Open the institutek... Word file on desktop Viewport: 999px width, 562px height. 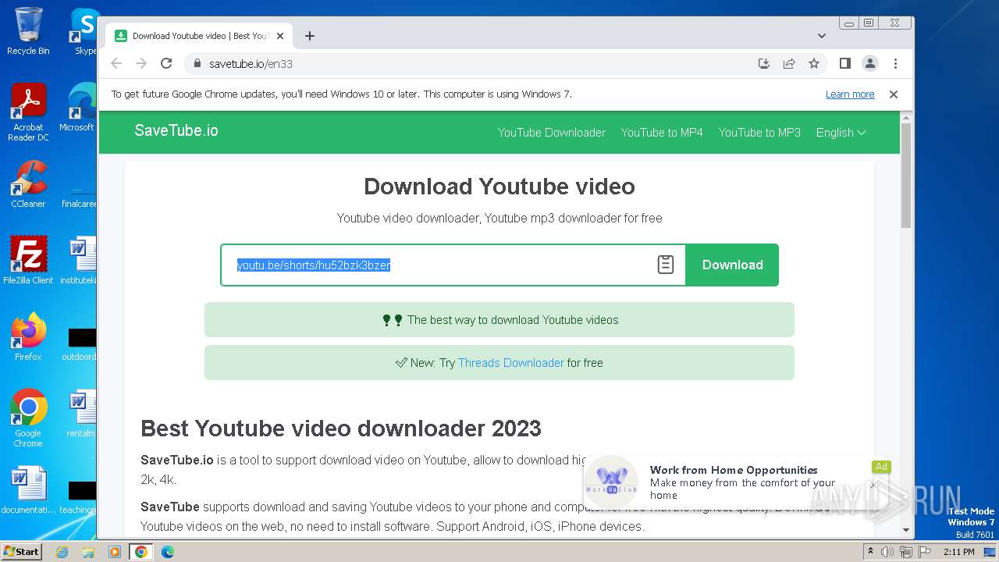(79, 261)
